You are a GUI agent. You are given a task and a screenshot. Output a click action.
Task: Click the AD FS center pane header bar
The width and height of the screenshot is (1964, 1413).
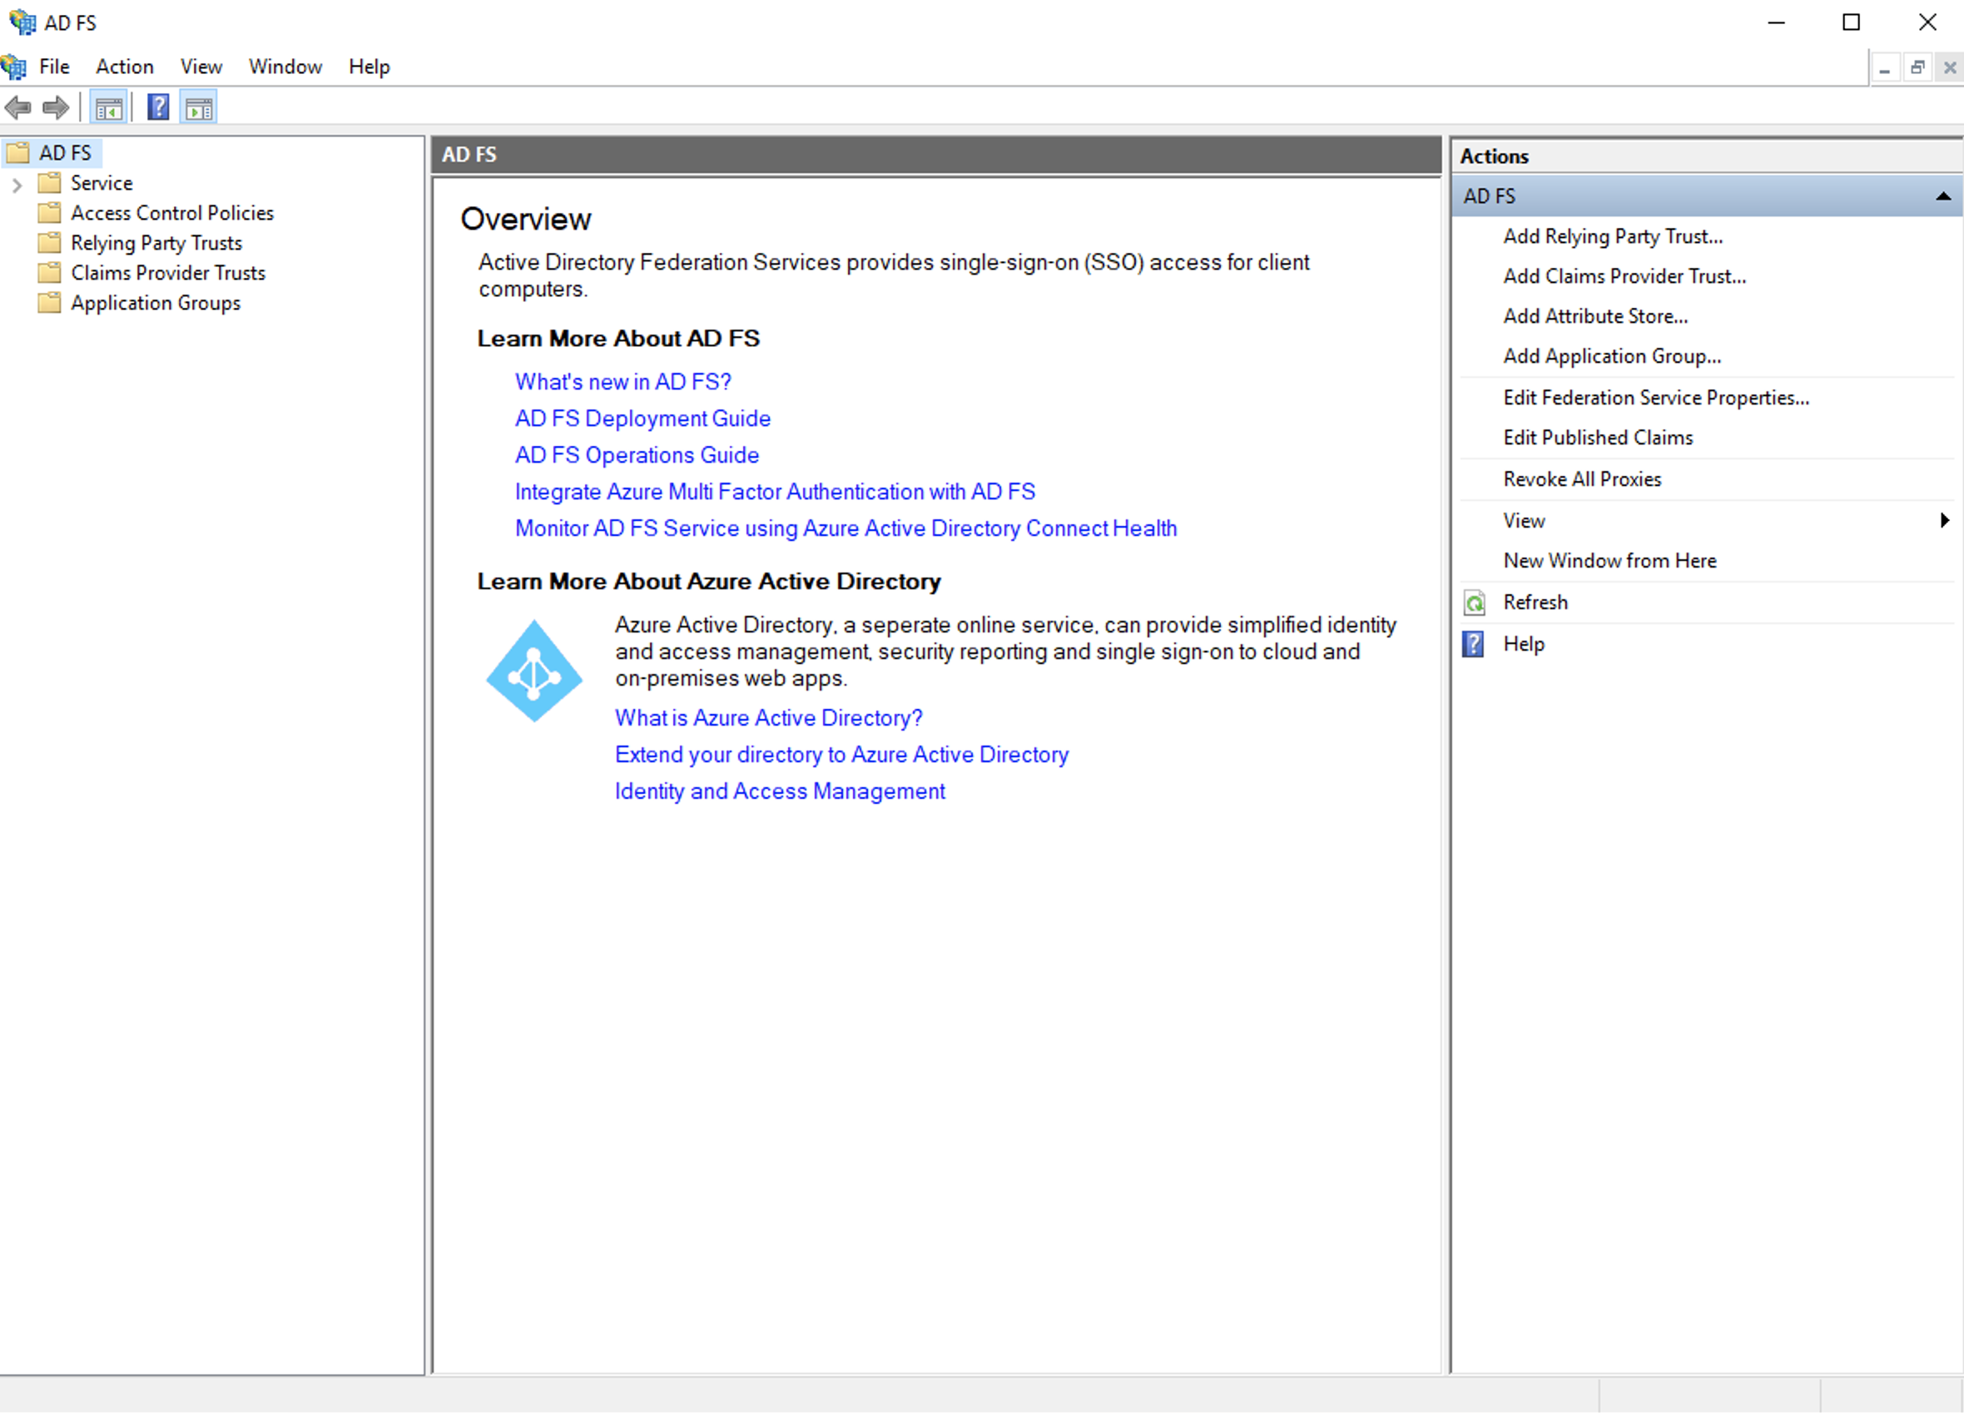pyautogui.click(x=936, y=154)
